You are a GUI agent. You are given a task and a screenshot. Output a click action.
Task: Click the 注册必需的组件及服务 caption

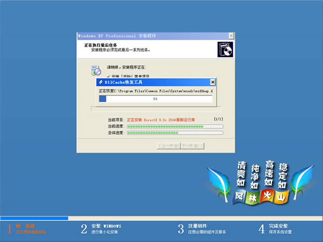(x=207, y=232)
